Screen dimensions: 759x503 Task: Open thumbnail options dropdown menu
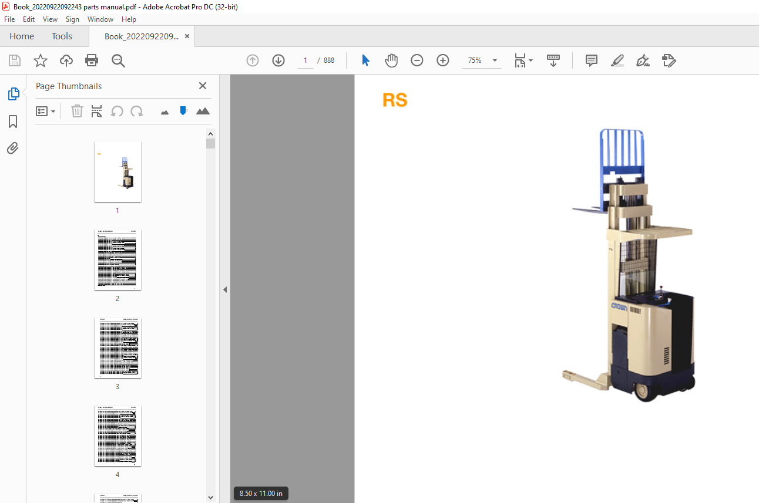[46, 111]
